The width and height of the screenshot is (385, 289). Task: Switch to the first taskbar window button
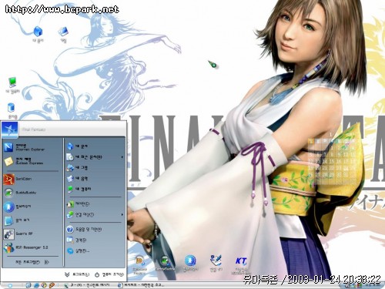click(x=88, y=285)
